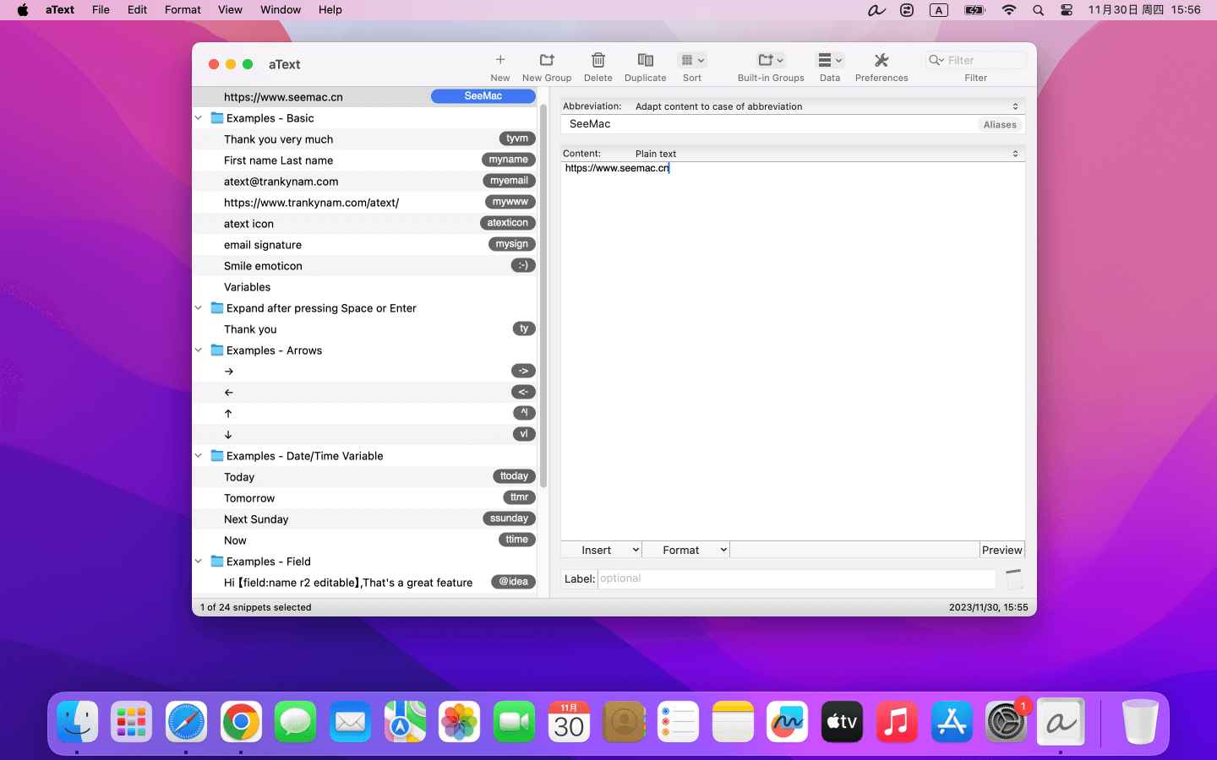1217x760 pixels.
Task: Select the atext icon snippet
Action: [x=364, y=224]
